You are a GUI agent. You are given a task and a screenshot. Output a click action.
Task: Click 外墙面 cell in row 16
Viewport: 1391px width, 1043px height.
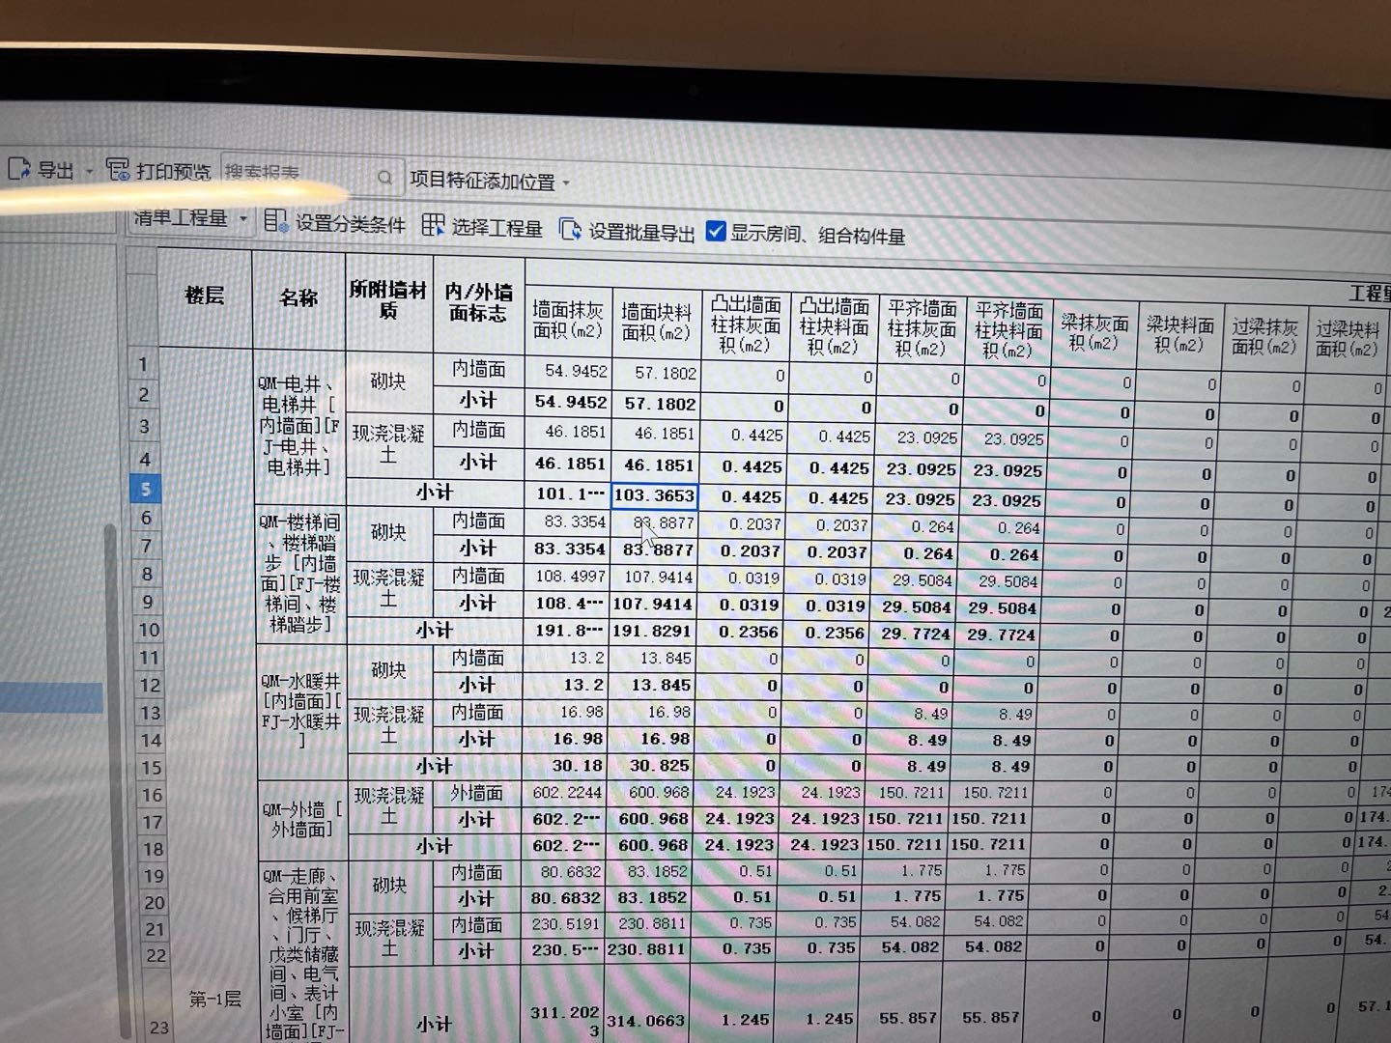[x=476, y=793]
